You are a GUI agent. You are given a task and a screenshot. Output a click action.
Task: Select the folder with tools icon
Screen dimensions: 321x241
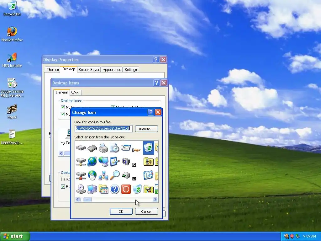[x=148, y=189]
